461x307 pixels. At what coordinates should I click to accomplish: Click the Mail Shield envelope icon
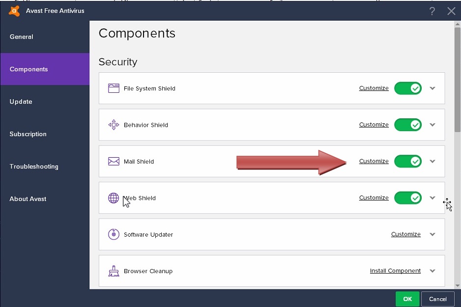point(114,161)
